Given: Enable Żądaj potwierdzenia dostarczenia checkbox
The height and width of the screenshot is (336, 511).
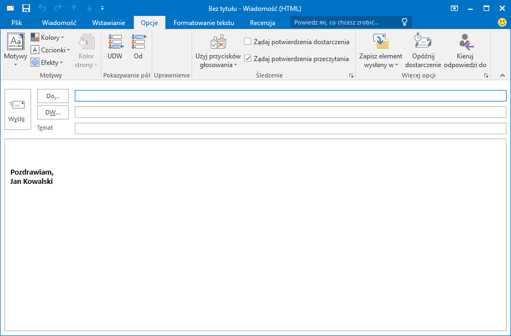Looking at the screenshot, I should (248, 41).
